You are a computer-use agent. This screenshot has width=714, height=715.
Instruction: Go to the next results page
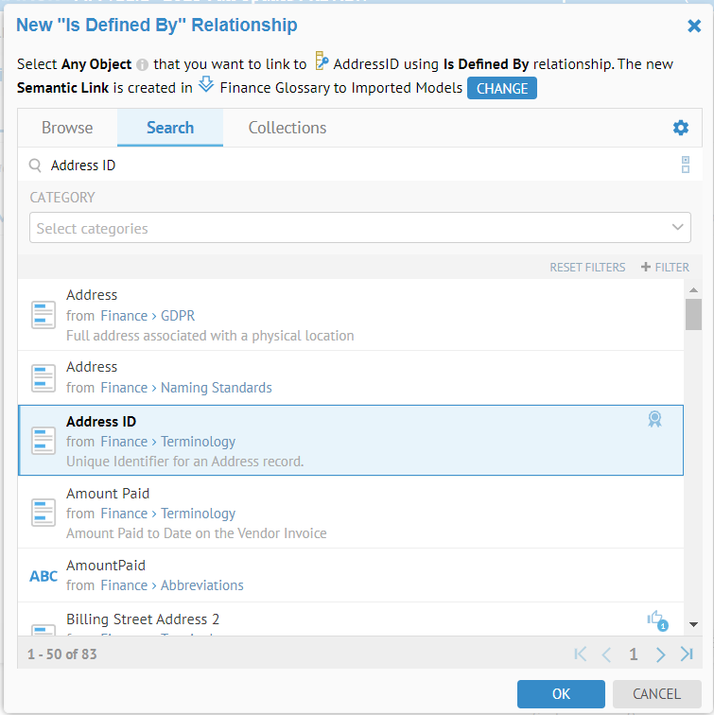[x=661, y=654]
